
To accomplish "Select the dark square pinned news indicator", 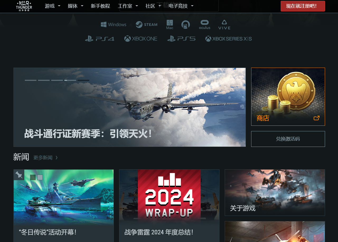I will [x=33, y=178].
